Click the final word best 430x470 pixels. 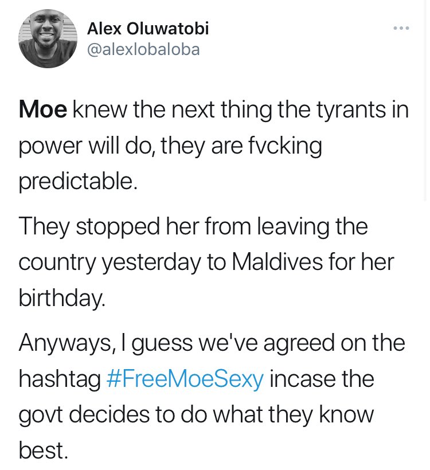tap(43, 450)
